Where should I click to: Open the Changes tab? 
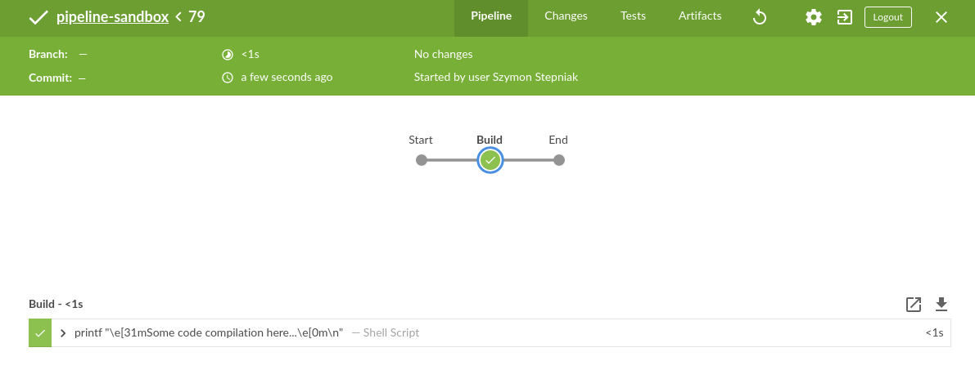pyautogui.click(x=566, y=16)
